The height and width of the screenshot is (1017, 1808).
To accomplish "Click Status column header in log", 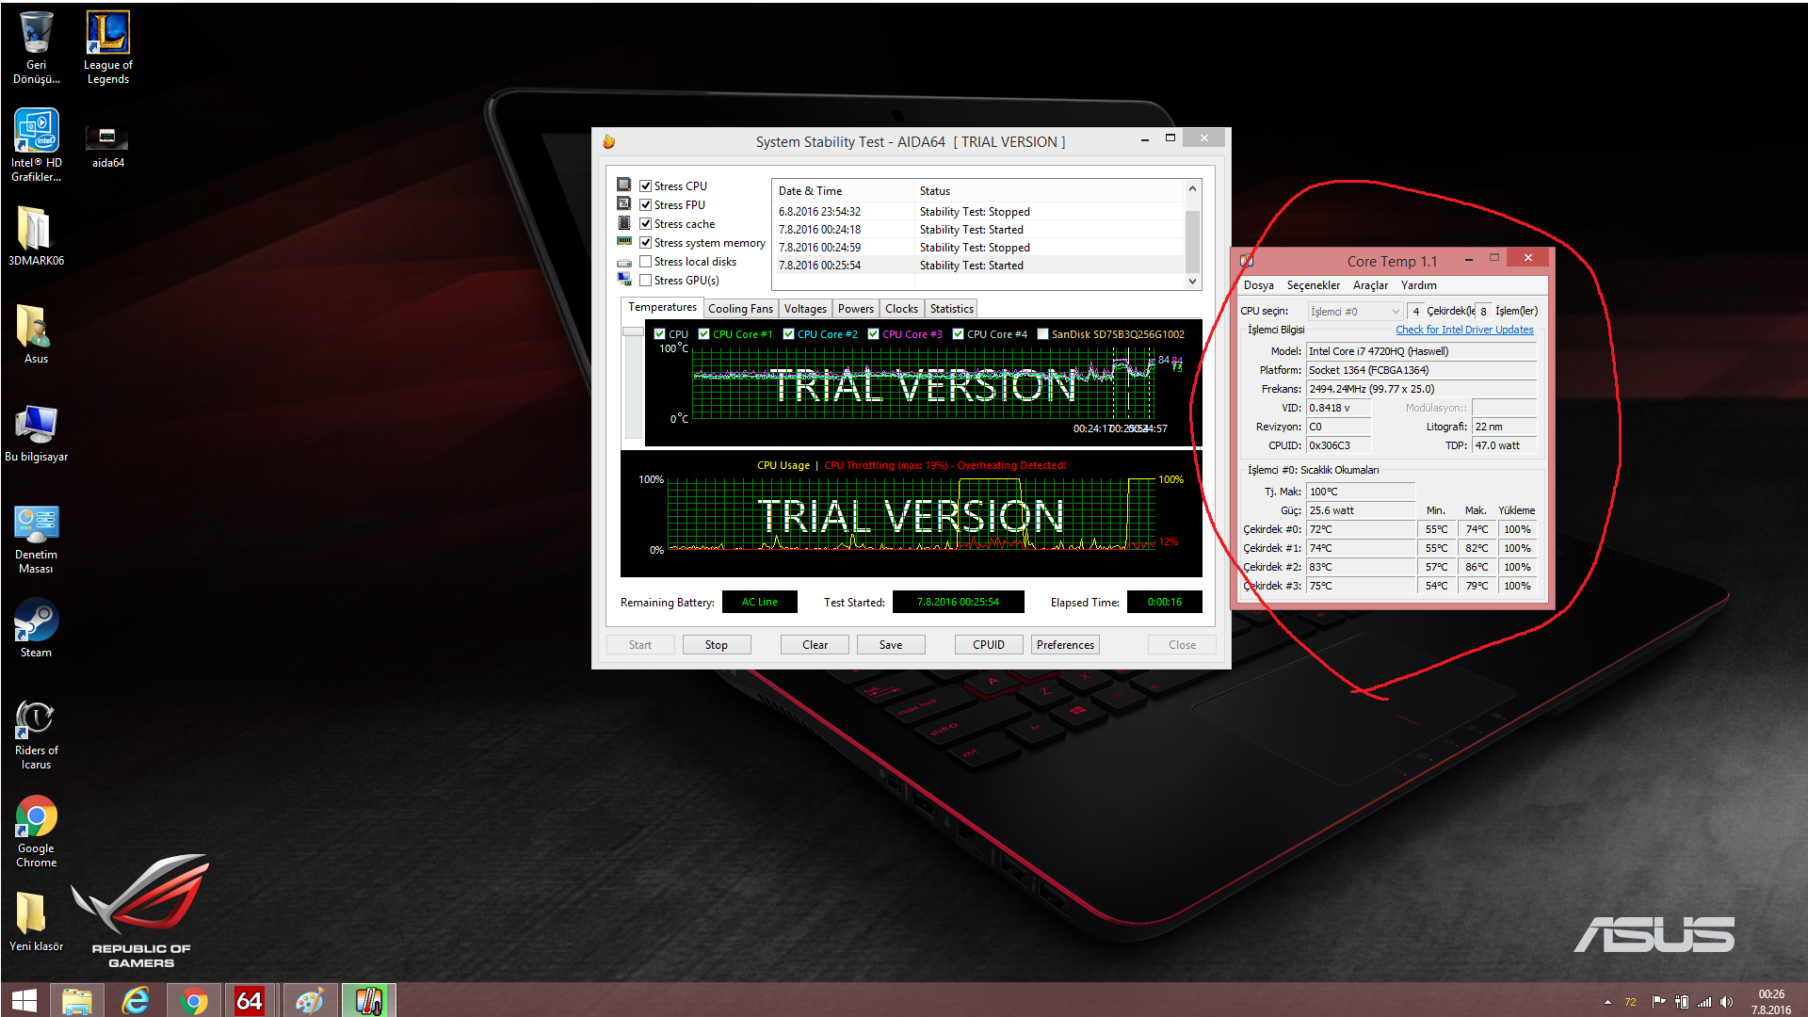I will [1049, 191].
